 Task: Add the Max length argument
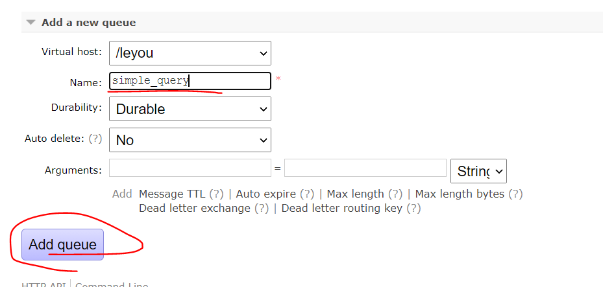tap(355, 194)
